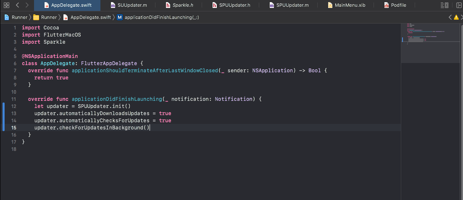
Task: Click 'applicationDidFinishLaunching' on line 11
Action: coord(117,99)
